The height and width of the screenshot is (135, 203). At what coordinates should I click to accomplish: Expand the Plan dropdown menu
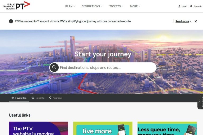tap(70, 6)
